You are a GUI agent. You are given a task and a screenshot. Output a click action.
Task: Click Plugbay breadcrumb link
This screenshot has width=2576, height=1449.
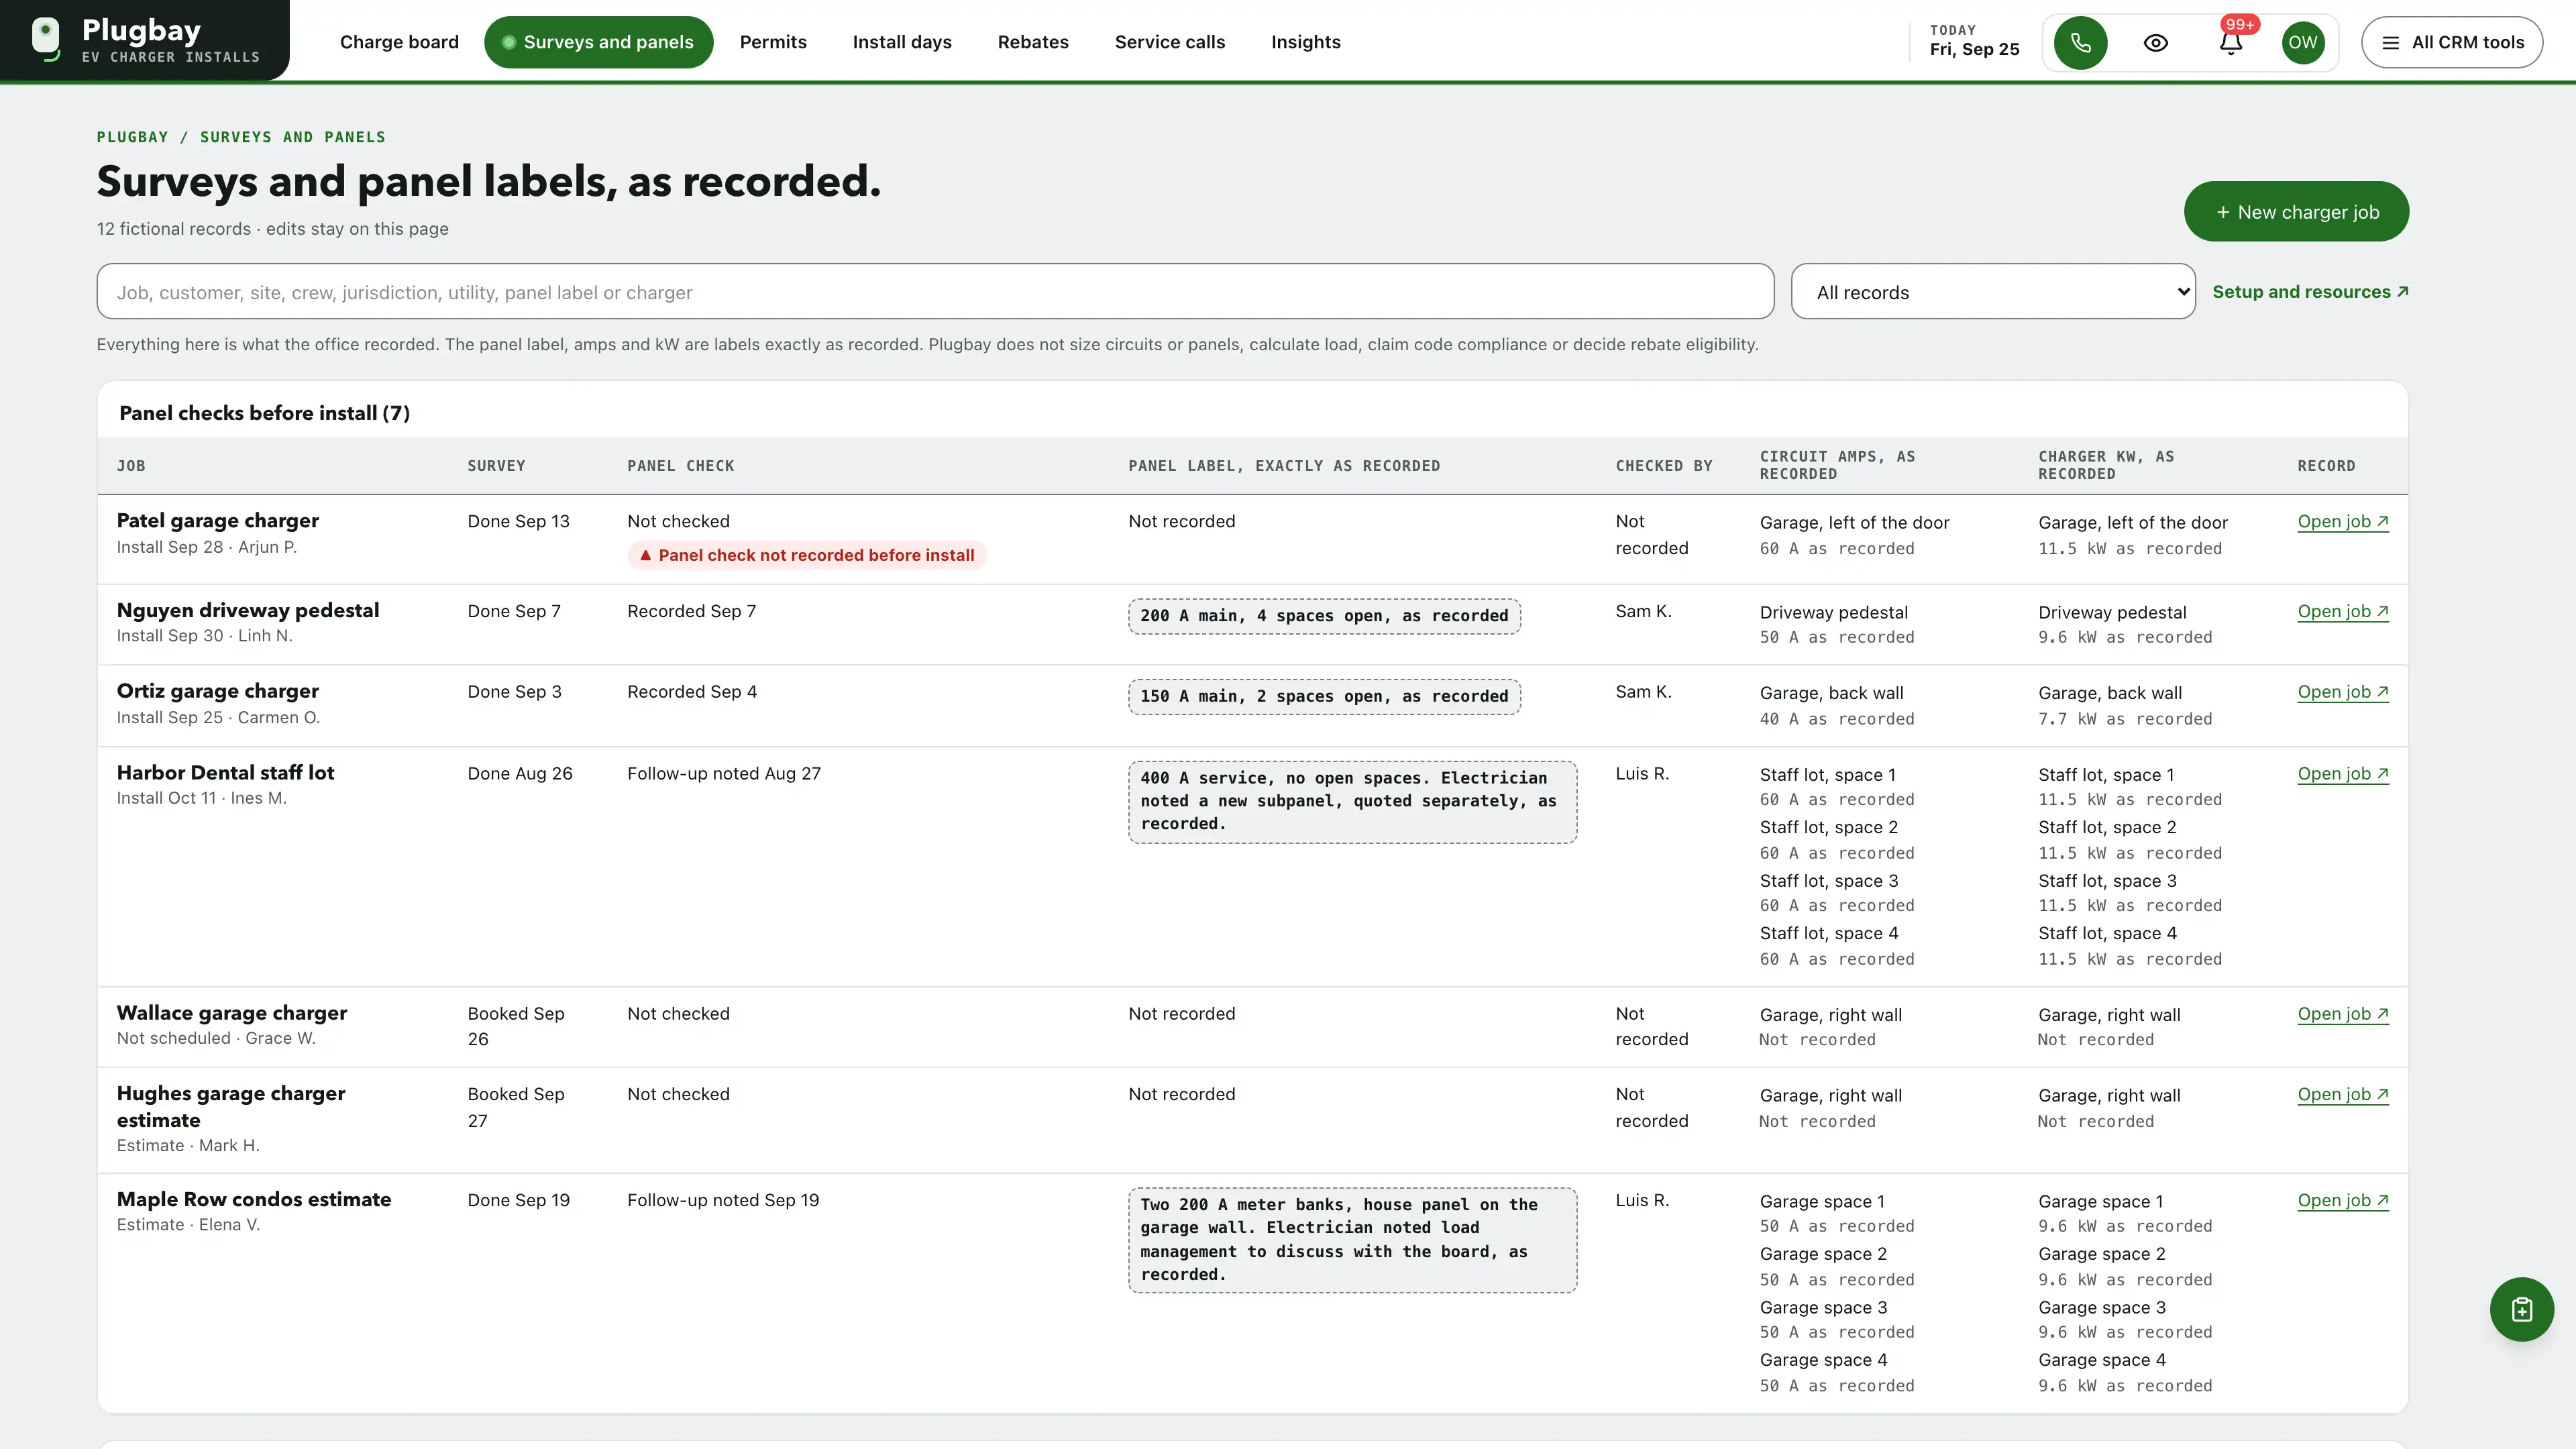pyautogui.click(x=132, y=137)
